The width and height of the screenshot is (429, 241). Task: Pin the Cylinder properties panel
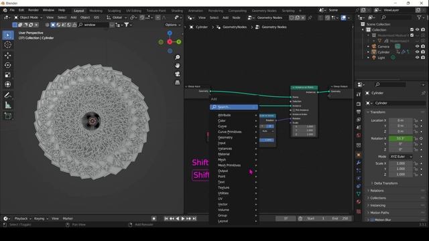423,93
